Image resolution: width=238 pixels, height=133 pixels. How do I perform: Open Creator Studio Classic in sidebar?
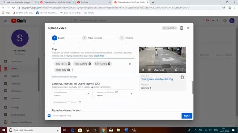[20, 122]
